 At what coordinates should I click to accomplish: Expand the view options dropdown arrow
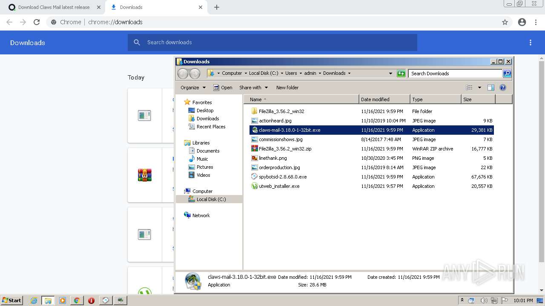[x=479, y=88]
